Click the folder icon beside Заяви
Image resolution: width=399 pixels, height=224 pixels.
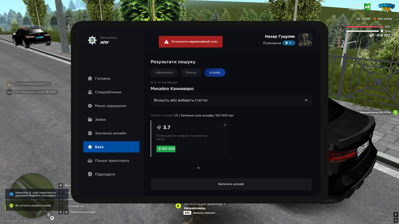(90, 119)
